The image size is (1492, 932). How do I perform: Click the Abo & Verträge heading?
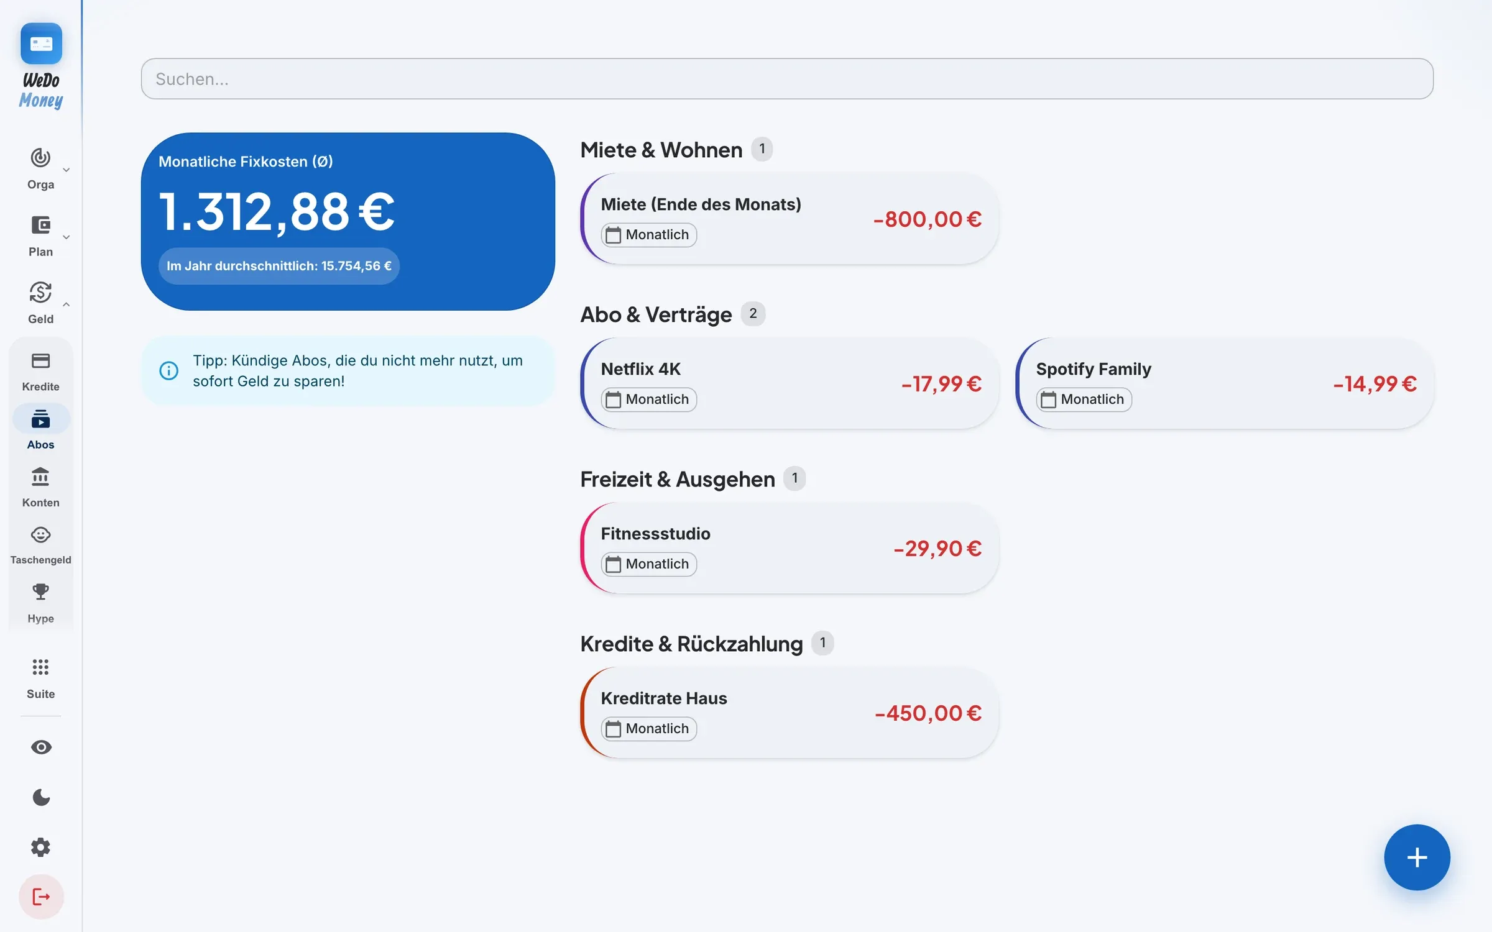click(656, 314)
